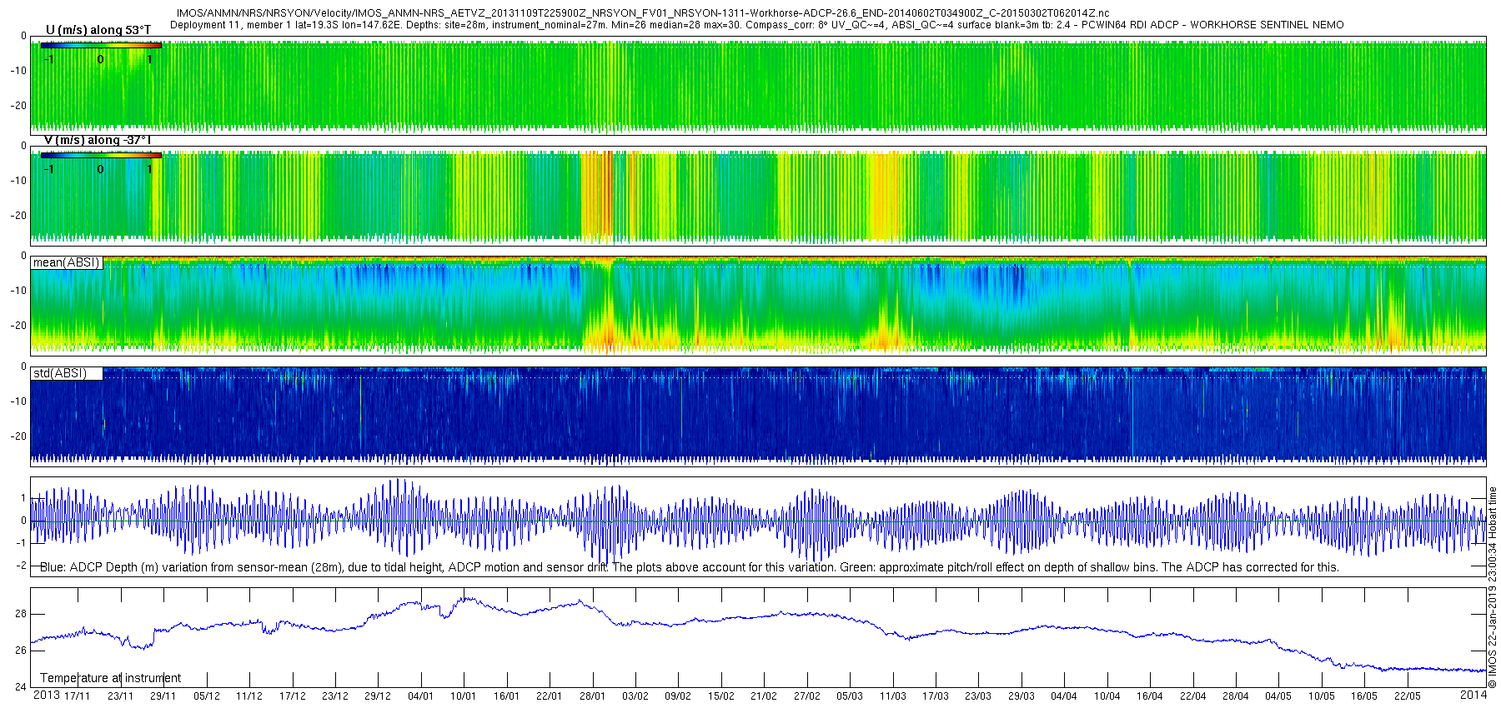Click the 28 tick on temperature axis
This screenshot has width=1501, height=708.
tap(21, 614)
